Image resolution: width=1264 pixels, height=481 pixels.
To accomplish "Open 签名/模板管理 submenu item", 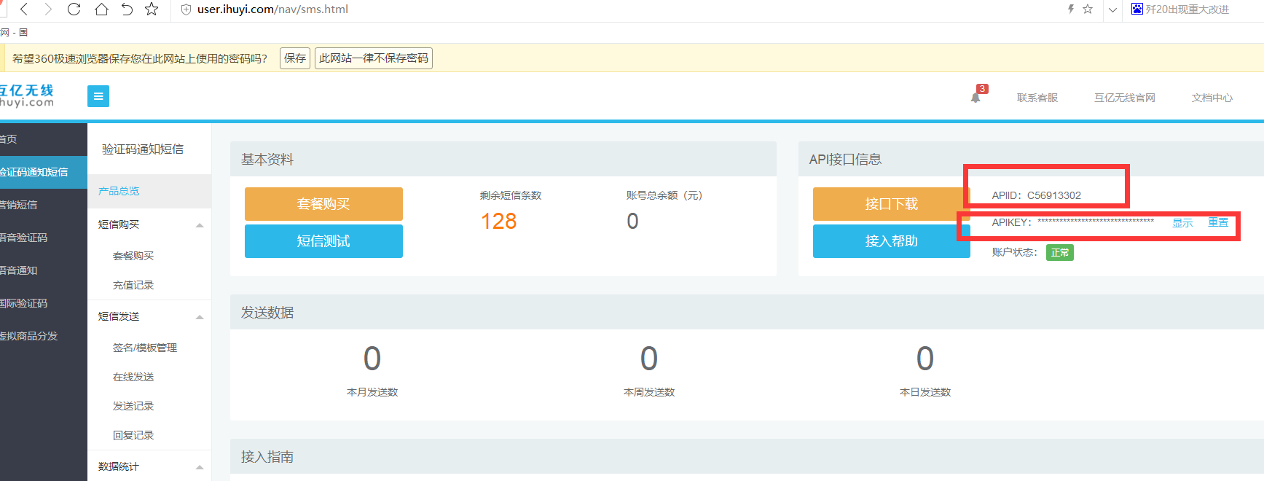I will coord(145,348).
